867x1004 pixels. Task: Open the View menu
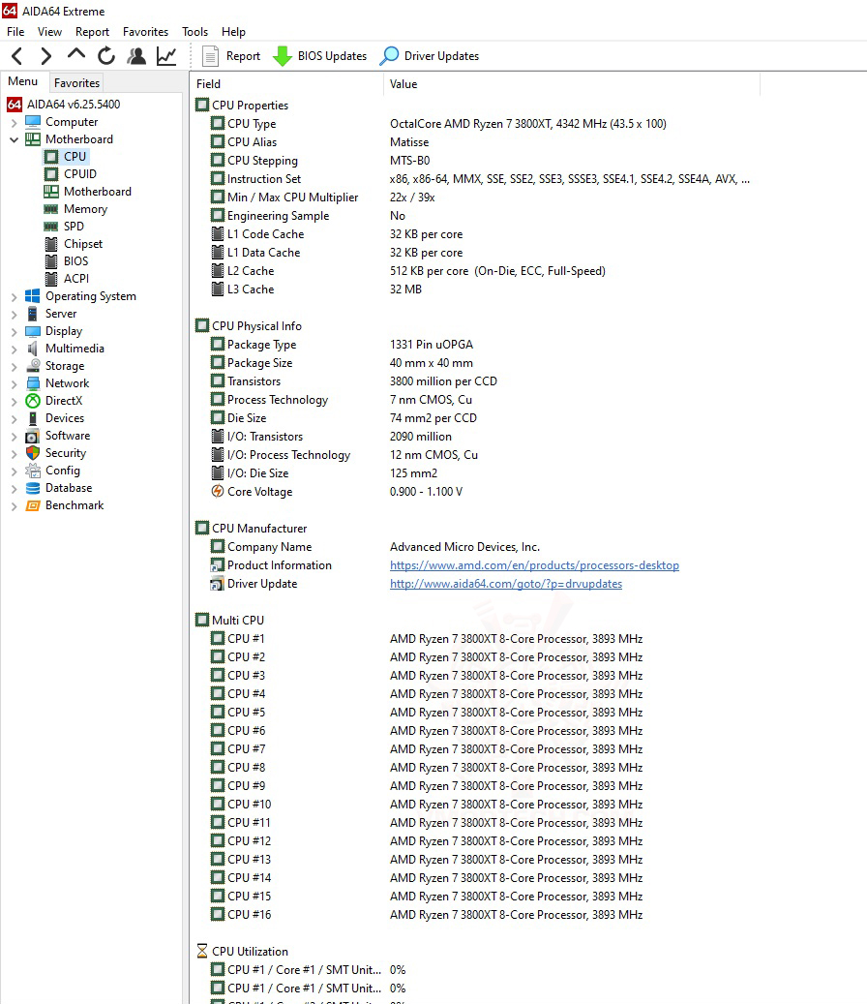pyautogui.click(x=50, y=31)
